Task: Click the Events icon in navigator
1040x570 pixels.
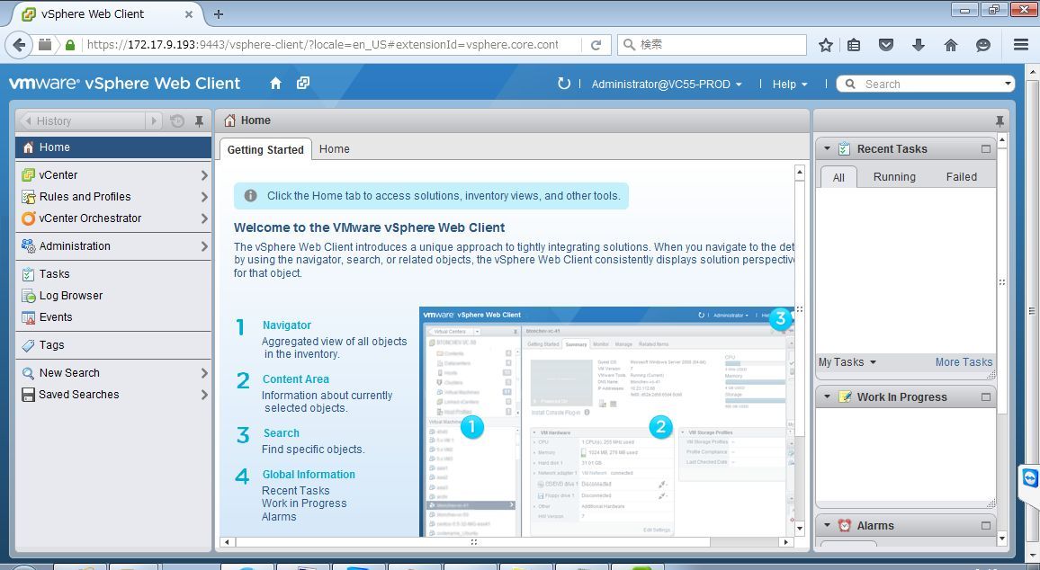Action: pos(28,317)
